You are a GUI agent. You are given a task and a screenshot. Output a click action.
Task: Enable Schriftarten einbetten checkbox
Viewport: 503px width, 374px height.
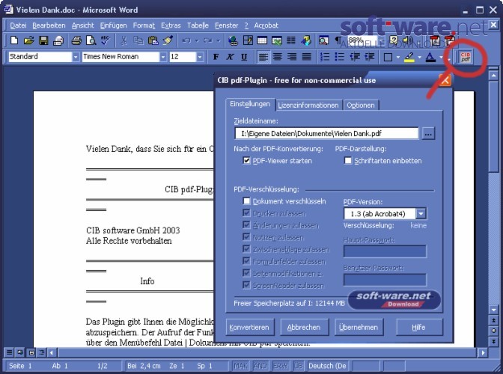pyautogui.click(x=348, y=161)
